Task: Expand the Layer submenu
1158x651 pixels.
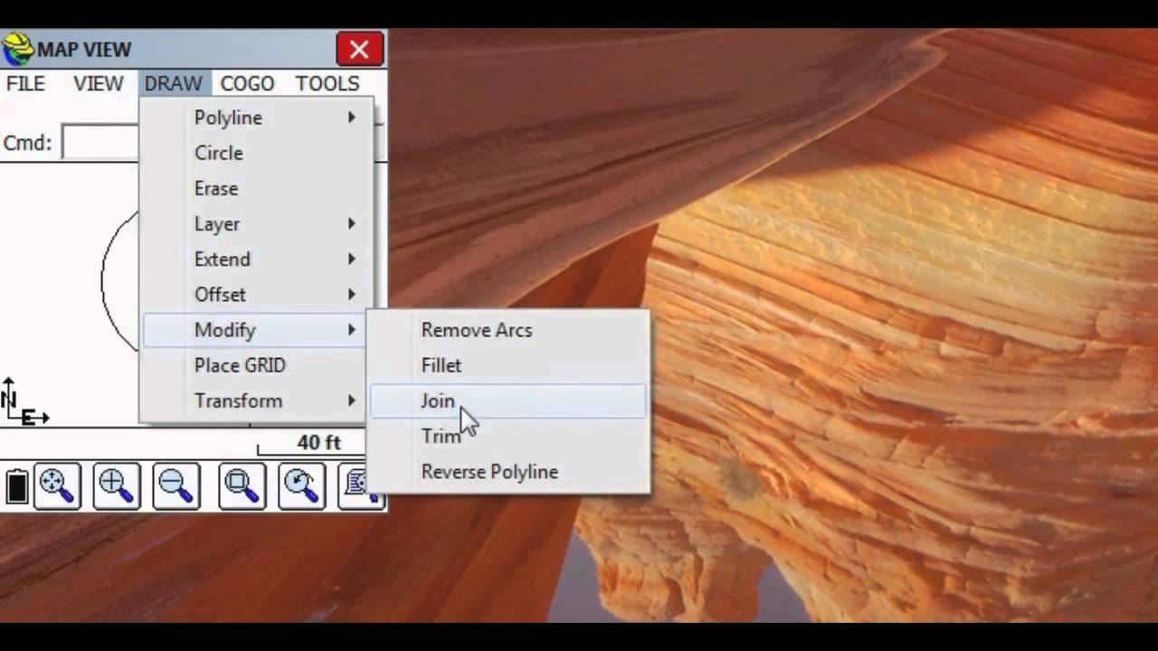Action: point(256,223)
